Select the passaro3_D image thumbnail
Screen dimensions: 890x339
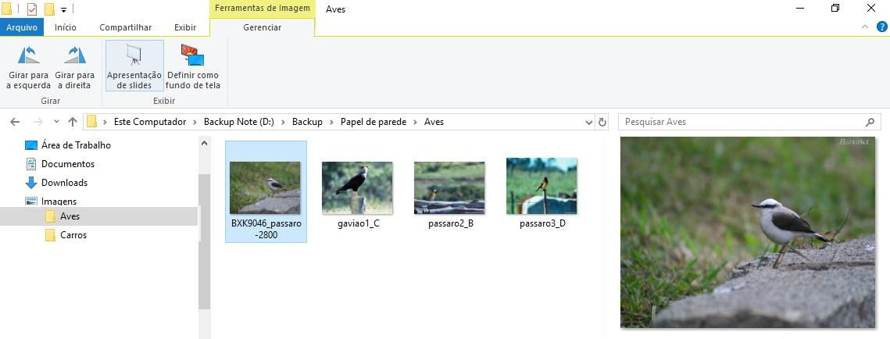[542, 186]
